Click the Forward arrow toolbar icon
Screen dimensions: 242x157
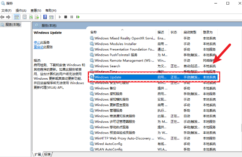(x=8, y=17)
